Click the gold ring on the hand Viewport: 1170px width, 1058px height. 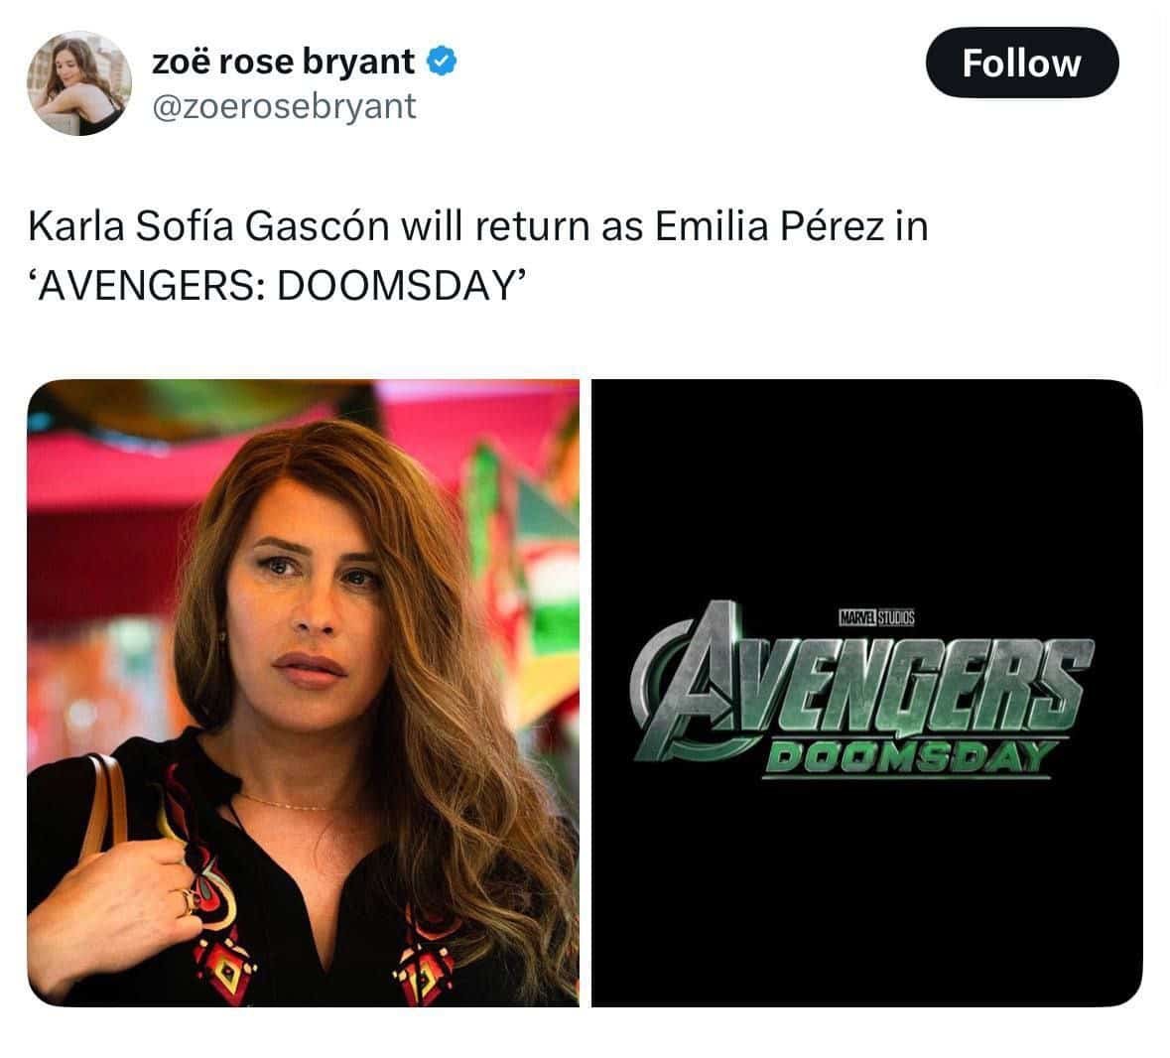(188, 900)
